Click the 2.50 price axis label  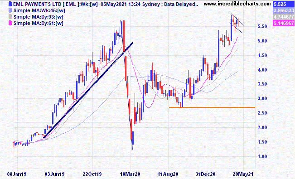[262, 113]
